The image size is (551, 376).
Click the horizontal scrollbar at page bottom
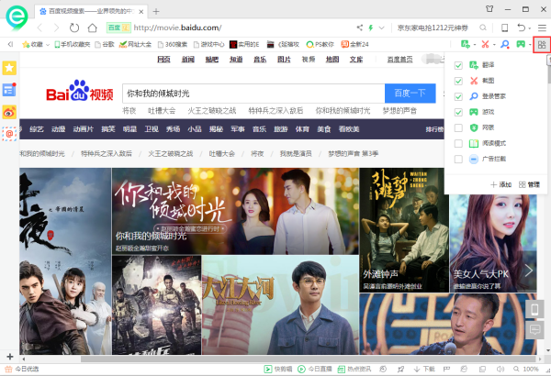[309, 359]
